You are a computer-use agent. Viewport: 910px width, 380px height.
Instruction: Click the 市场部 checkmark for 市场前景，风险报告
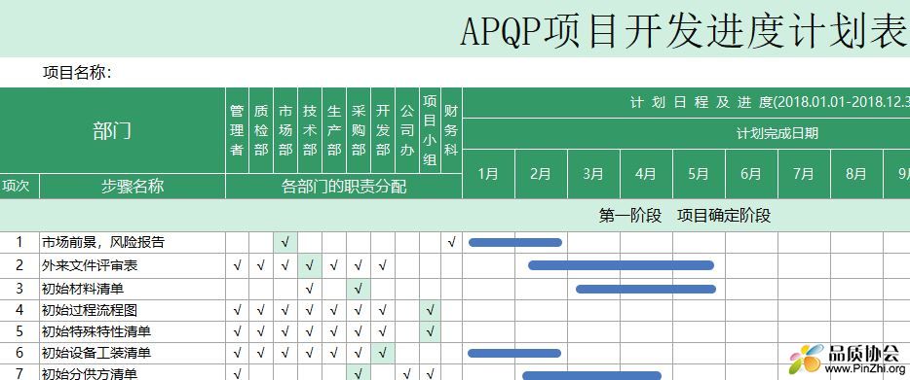(285, 243)
